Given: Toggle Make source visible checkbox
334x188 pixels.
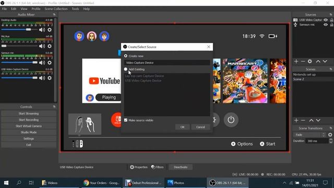Looking at the screenshot, I should click(126, 120).
